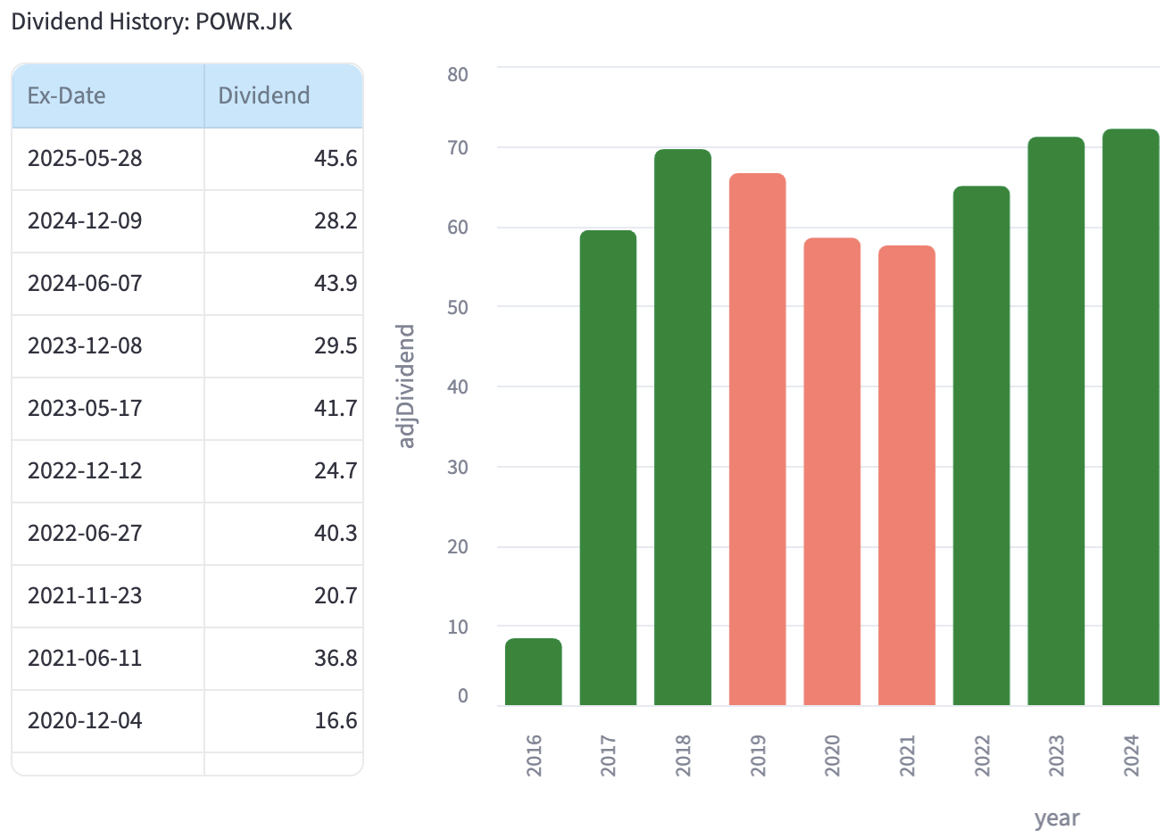Select the 45.6 dividend value
The image size is (1160, 839).
pyautogui.click(x=284, y=159)
